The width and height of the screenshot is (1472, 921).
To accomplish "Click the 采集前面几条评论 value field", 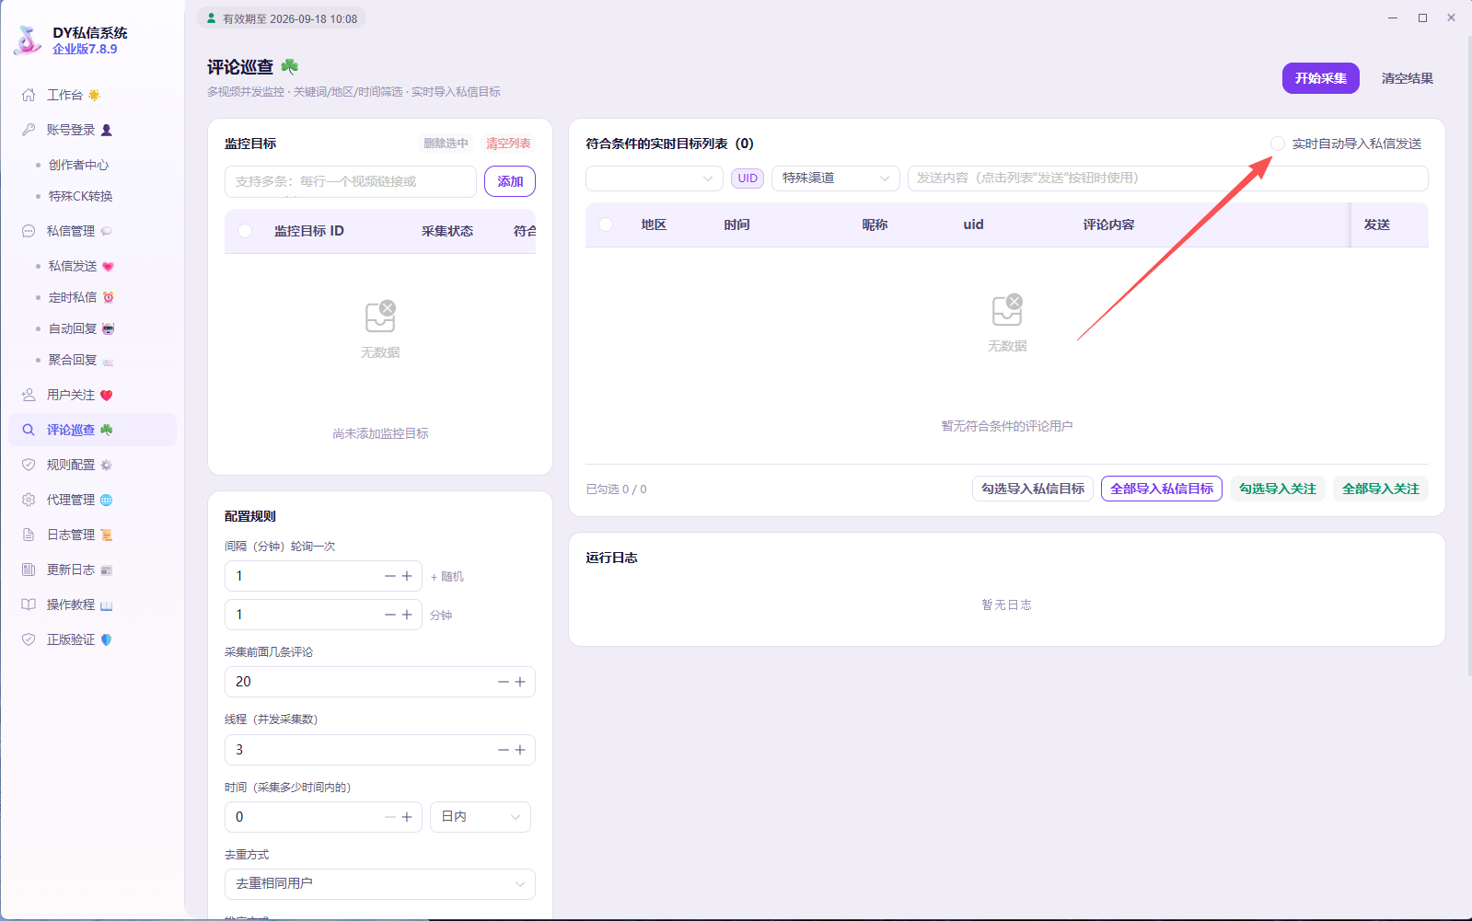I will point(380,682).
